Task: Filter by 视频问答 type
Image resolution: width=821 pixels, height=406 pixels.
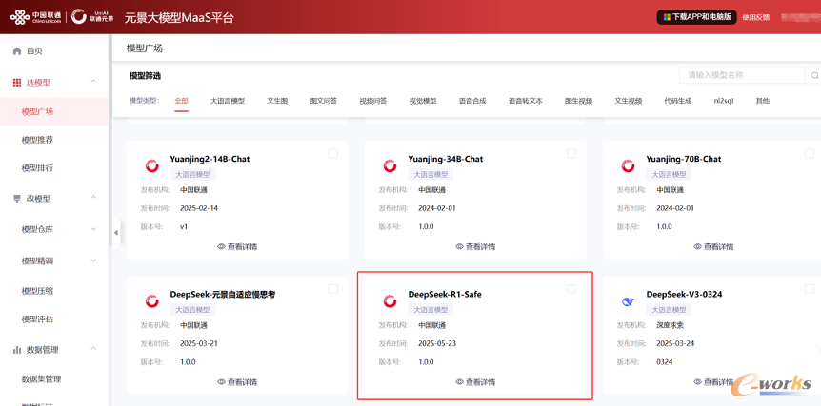Action: click(x=372, y=101)
